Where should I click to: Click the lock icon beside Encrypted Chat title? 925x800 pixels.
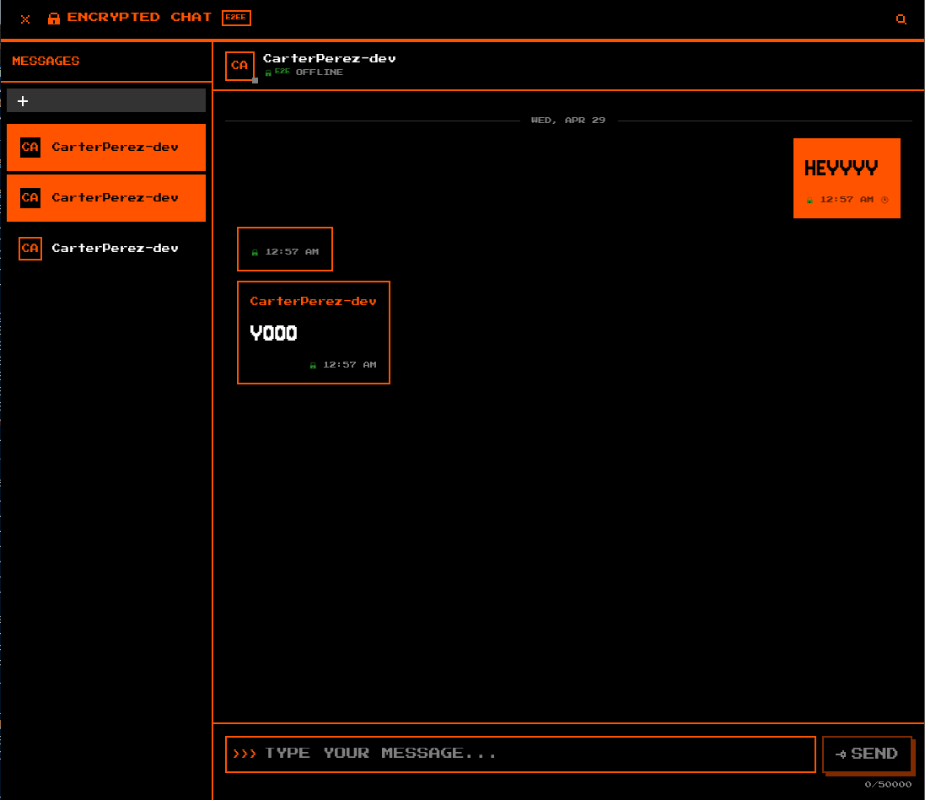coord(54,19)
